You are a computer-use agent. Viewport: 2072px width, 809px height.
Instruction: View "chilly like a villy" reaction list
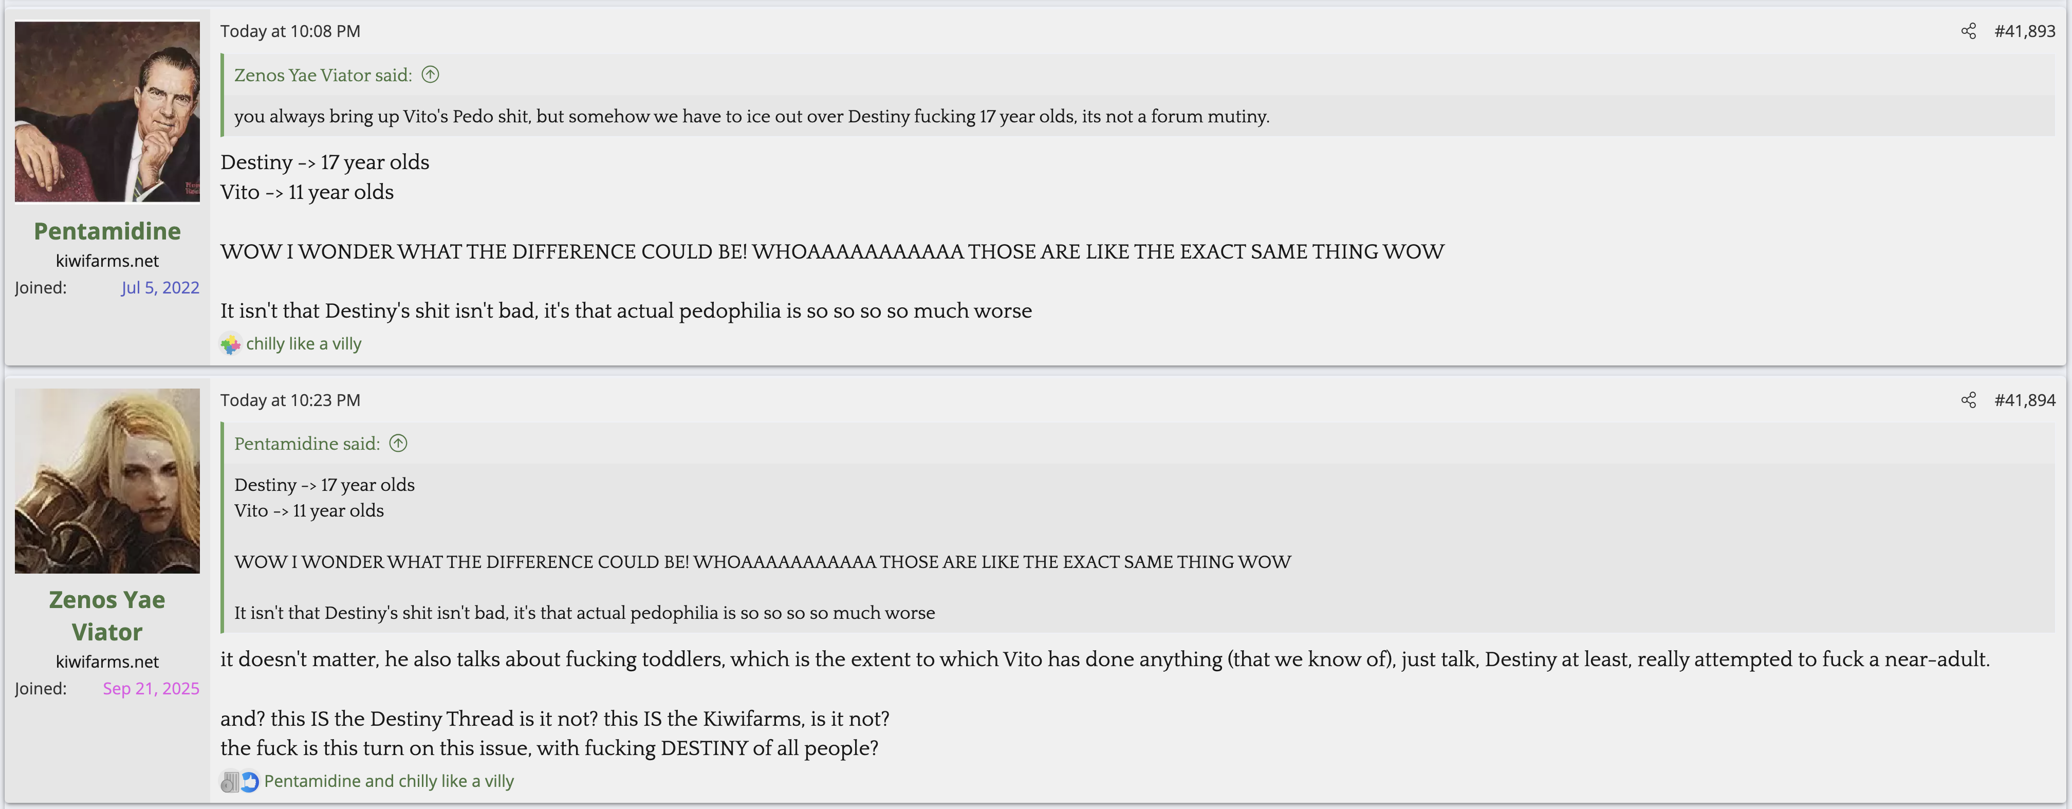(303, 344)
